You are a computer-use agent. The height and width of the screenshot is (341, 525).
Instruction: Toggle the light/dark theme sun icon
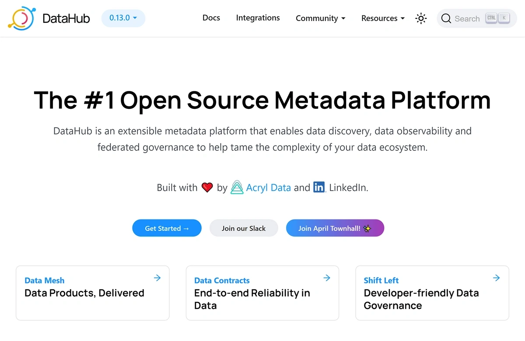click(x=421, y=18)
